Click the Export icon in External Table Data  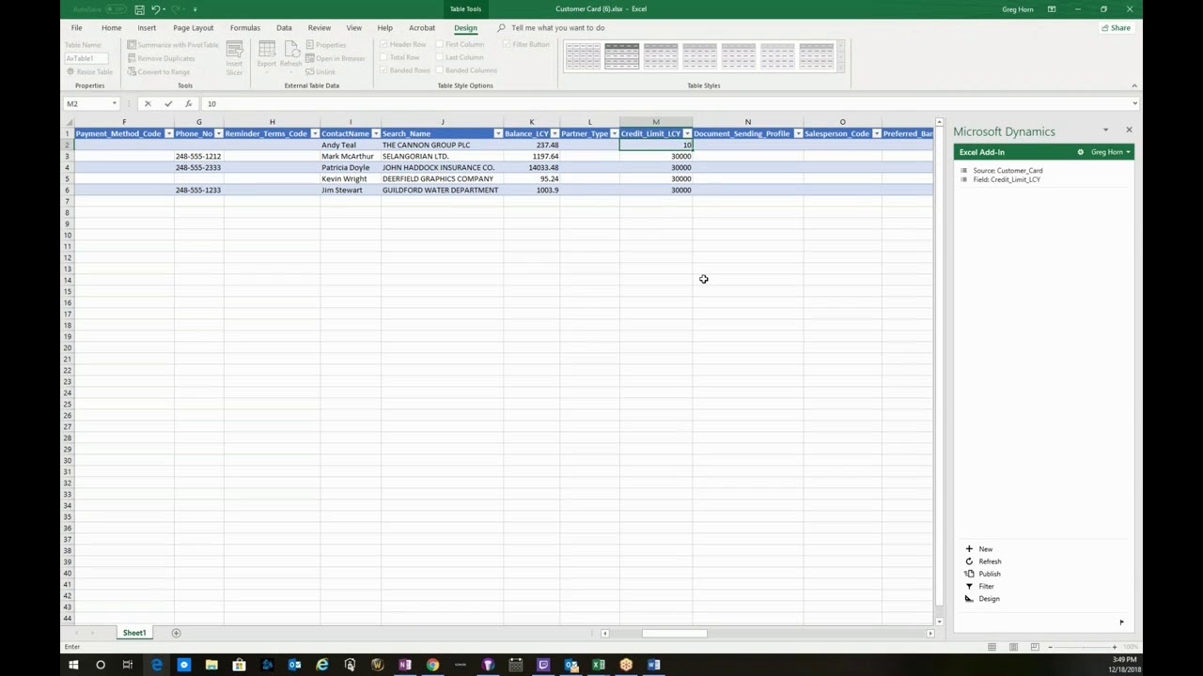pos(267,54)
